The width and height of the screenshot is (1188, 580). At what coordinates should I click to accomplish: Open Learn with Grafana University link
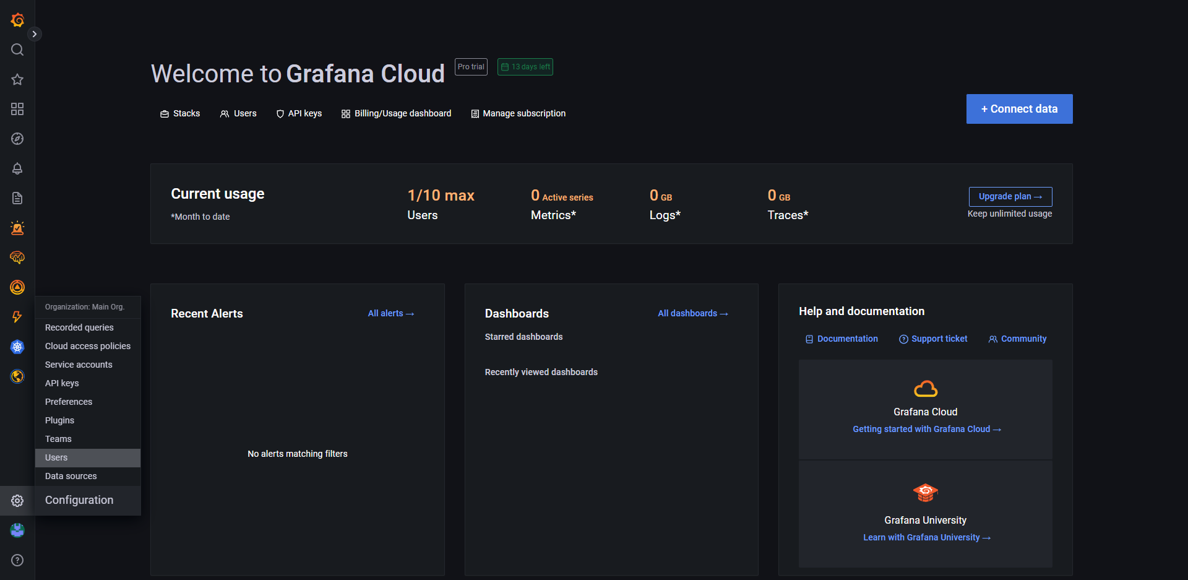(x=927, y=537)
